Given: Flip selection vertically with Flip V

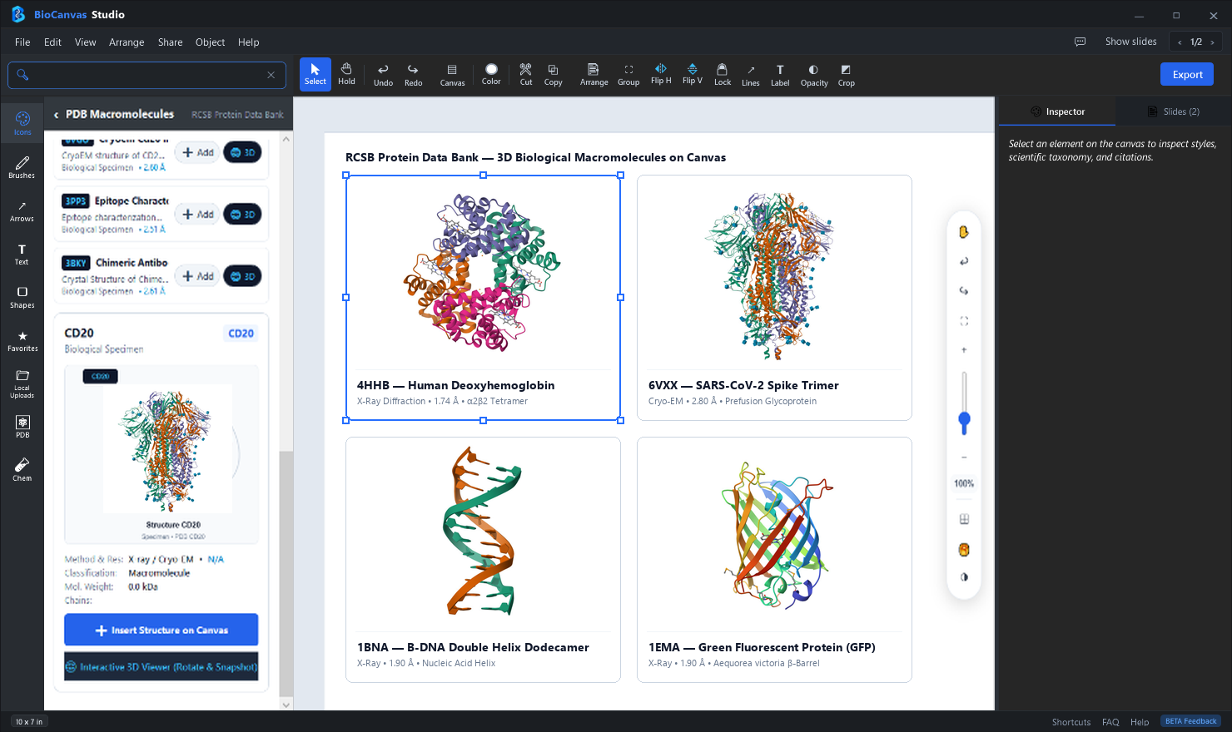Looking at the screenshot, I should click(693, 74).
